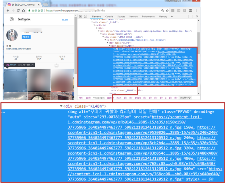Open the Performance tab
The width and height of the screenshot is (225, 183).
(148, 16)
